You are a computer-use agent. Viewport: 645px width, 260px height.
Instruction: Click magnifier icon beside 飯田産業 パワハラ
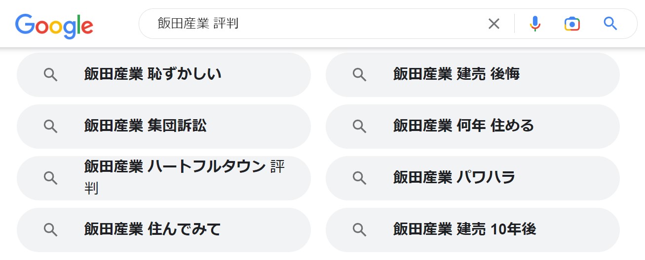pyautogui.click(x=359, y=178)
